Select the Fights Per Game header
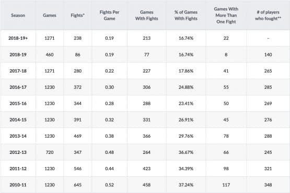290x193 pixels. point(110,15)
